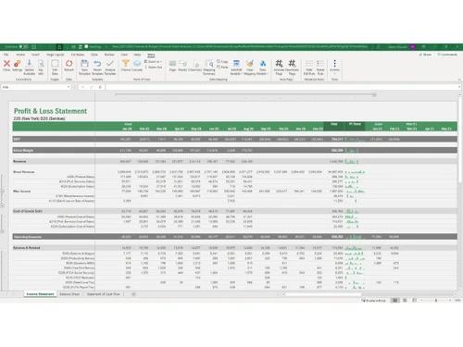Click the Clear Mapping broom icon

click(x=250, y=64)
